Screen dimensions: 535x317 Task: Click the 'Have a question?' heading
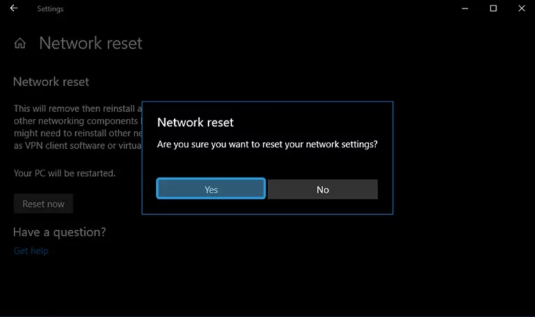pos(59,232)
